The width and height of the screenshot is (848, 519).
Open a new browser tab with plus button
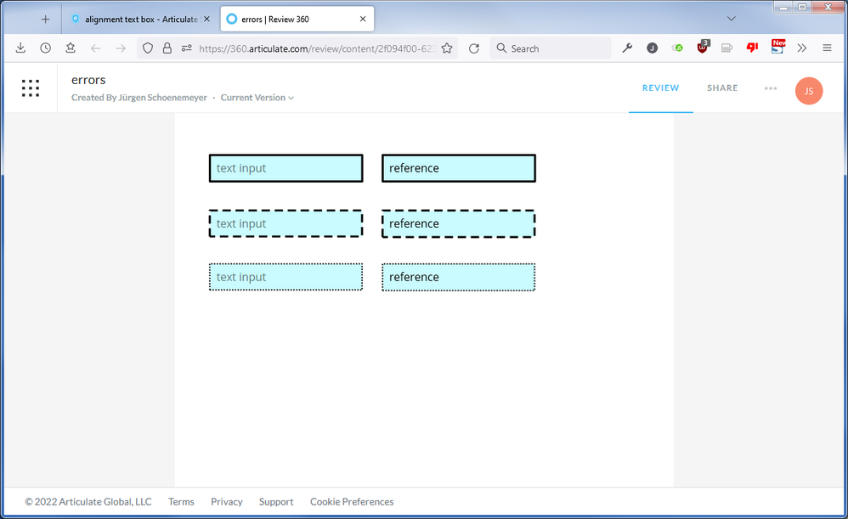coord(45,20)
